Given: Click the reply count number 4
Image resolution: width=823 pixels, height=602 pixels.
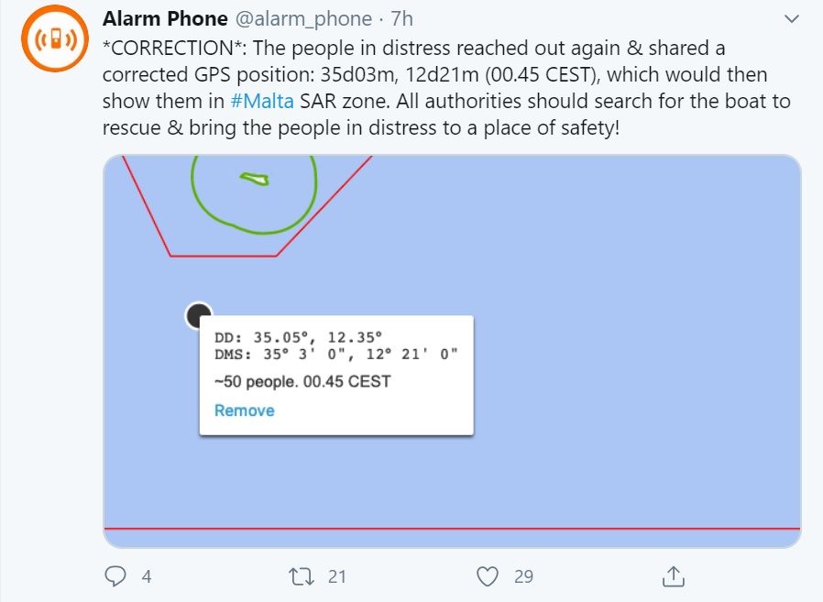Looking at the screenshot, I should pos(147,576).
